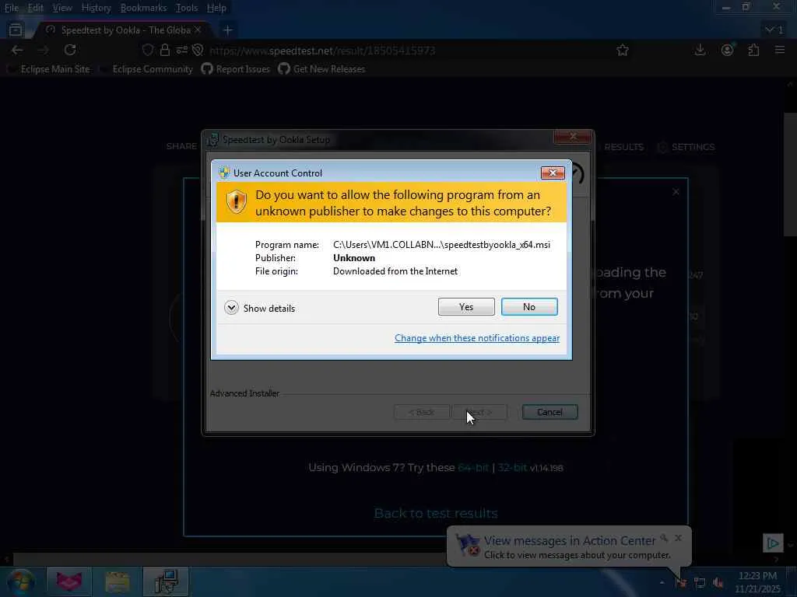Click the site permissions icon in address bar
The width and height of the screenshot is (797, 597).
(182, 51)
